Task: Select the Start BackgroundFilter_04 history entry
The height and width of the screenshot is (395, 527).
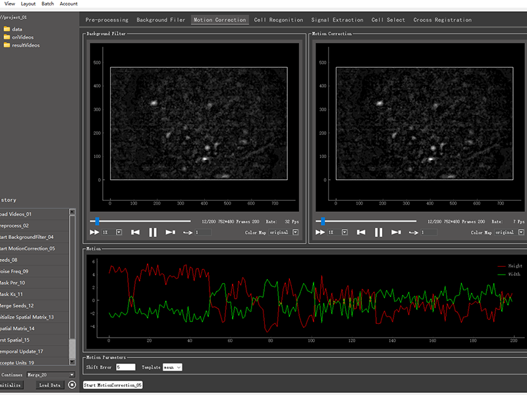Action: [x=34, y=237]
